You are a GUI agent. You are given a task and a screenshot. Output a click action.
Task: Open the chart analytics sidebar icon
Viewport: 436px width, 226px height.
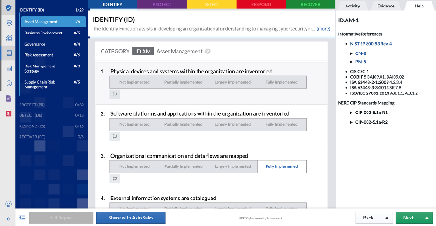(x=9, y=38)
